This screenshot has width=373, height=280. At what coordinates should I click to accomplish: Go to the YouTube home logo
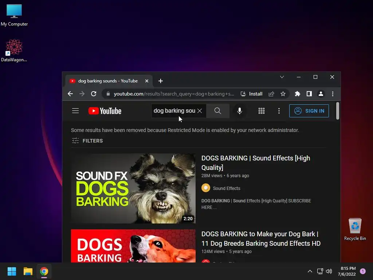(105, 111)
